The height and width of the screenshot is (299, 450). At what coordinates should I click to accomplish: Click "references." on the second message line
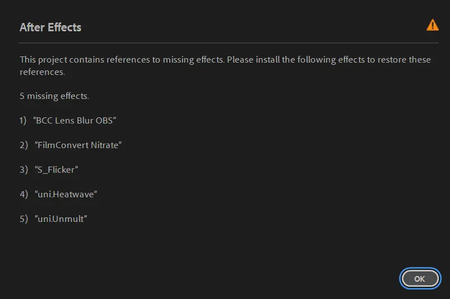tap(42, 72)
